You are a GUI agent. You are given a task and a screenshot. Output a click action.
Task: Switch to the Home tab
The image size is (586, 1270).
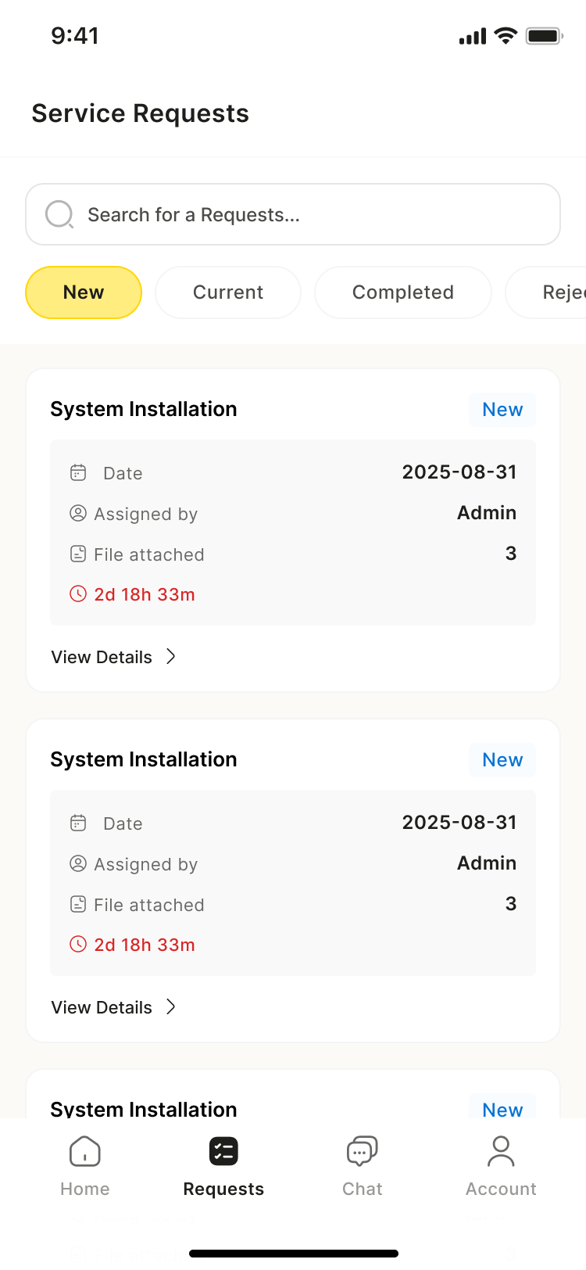click(84, 1165)
